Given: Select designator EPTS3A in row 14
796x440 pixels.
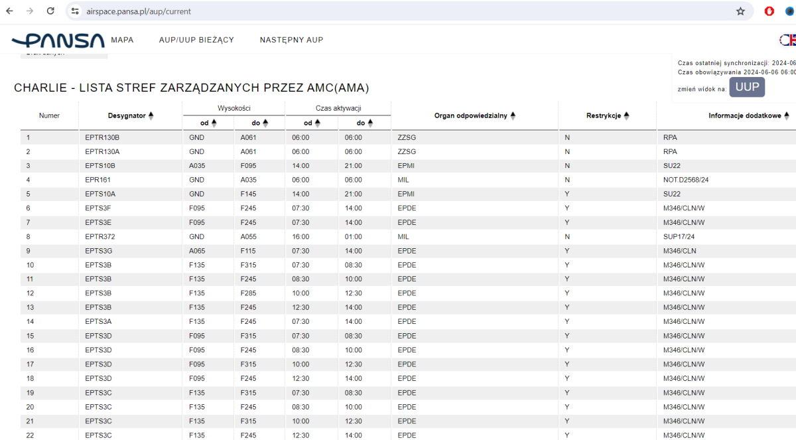Looking at the screenshot, I should [98, 322].
